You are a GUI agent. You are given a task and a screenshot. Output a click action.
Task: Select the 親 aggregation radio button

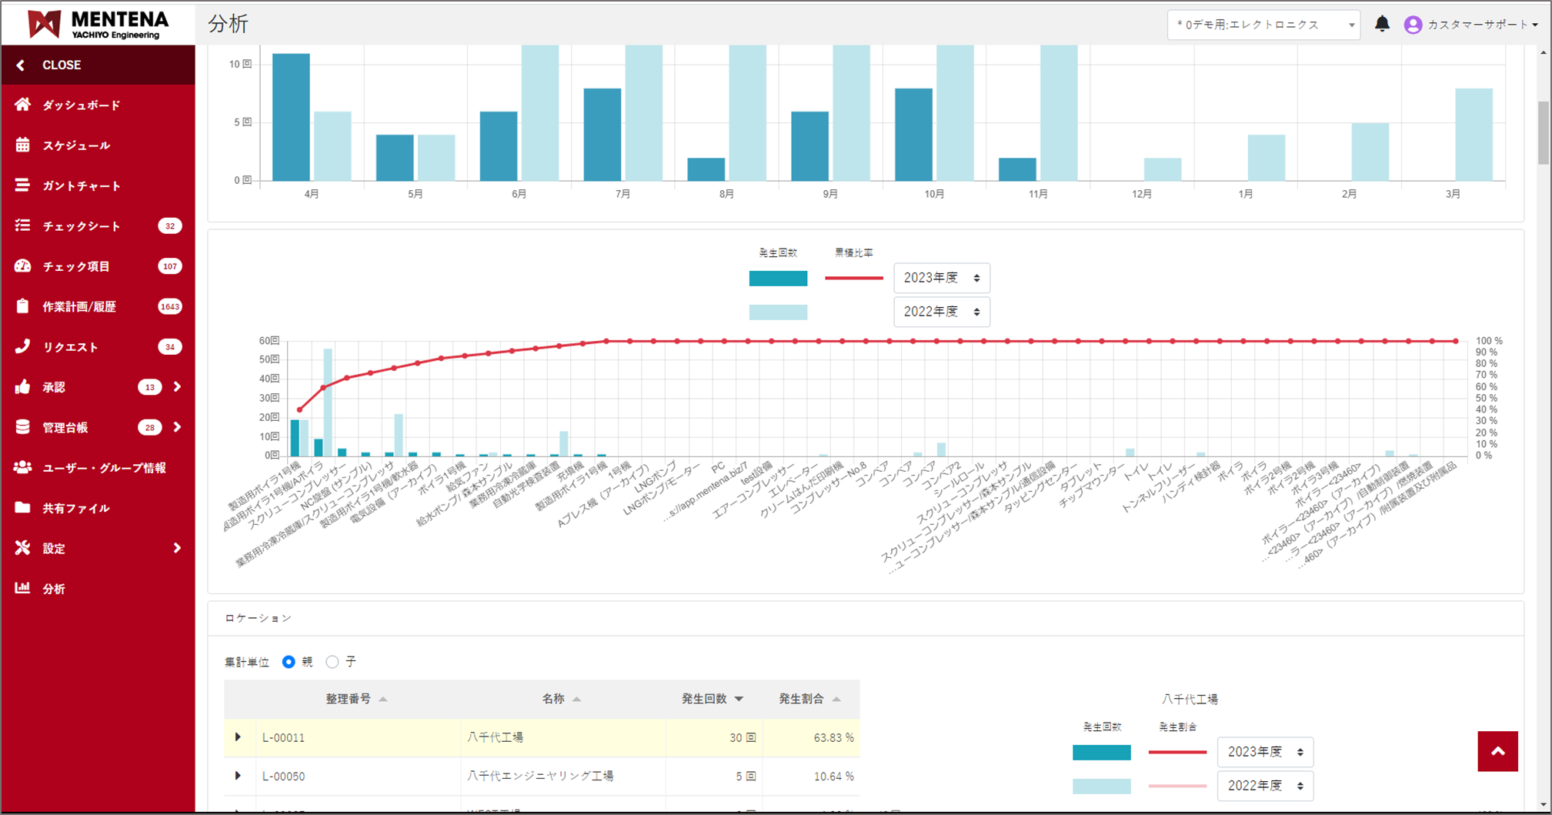(289, 662)
